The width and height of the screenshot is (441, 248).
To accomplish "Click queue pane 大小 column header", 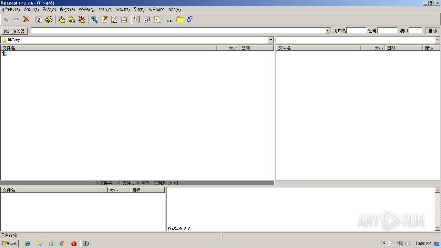I will pyautogui.click(x=119, y=190).
